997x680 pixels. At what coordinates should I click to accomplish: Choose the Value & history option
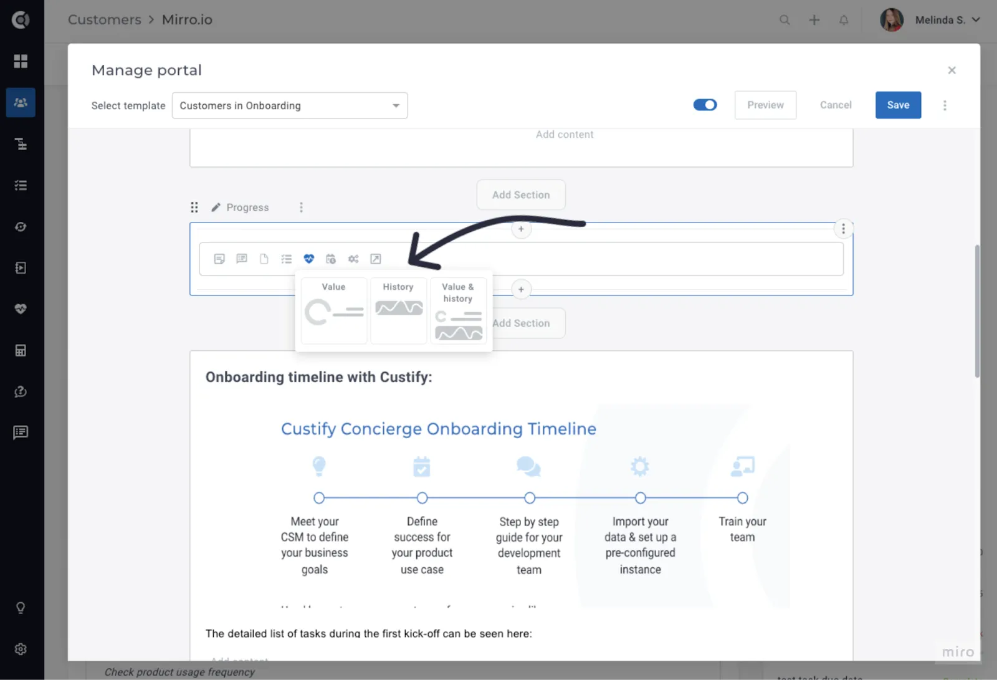[x=459, y=310]
